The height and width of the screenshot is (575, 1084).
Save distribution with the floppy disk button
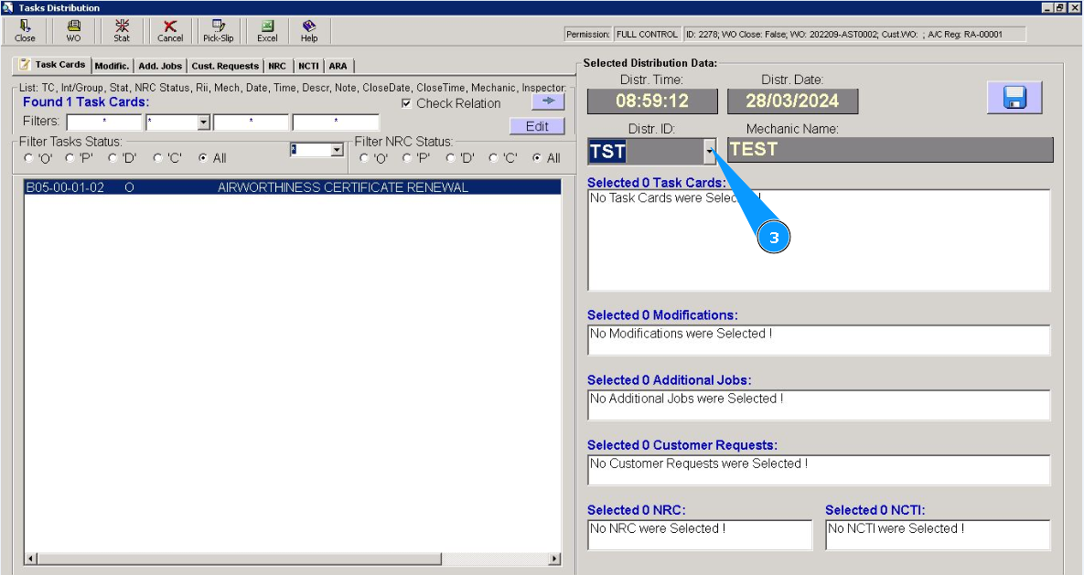(1014, 98)
